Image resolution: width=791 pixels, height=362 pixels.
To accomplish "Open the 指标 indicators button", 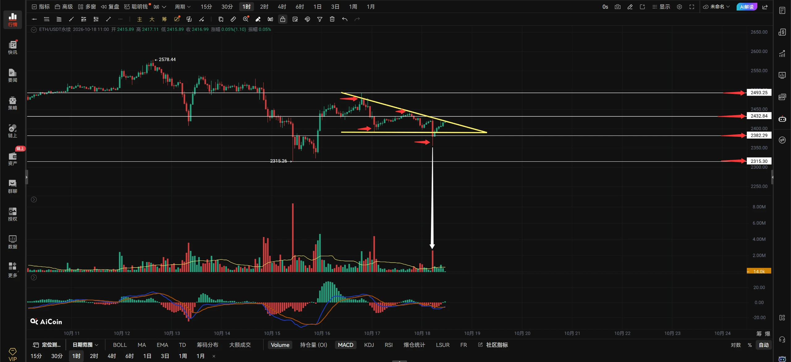I will pyautogui.click(x=41, y=7).
